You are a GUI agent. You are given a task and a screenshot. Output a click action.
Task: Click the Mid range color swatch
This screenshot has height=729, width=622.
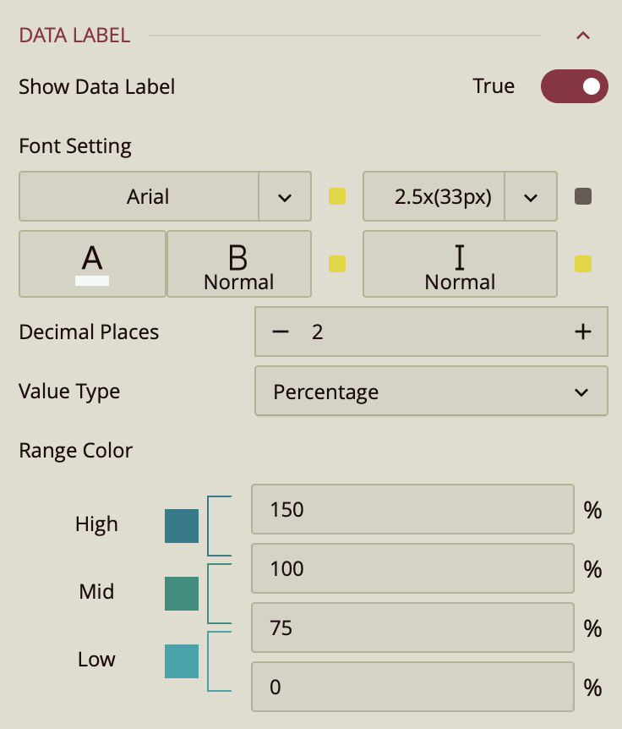182,593
